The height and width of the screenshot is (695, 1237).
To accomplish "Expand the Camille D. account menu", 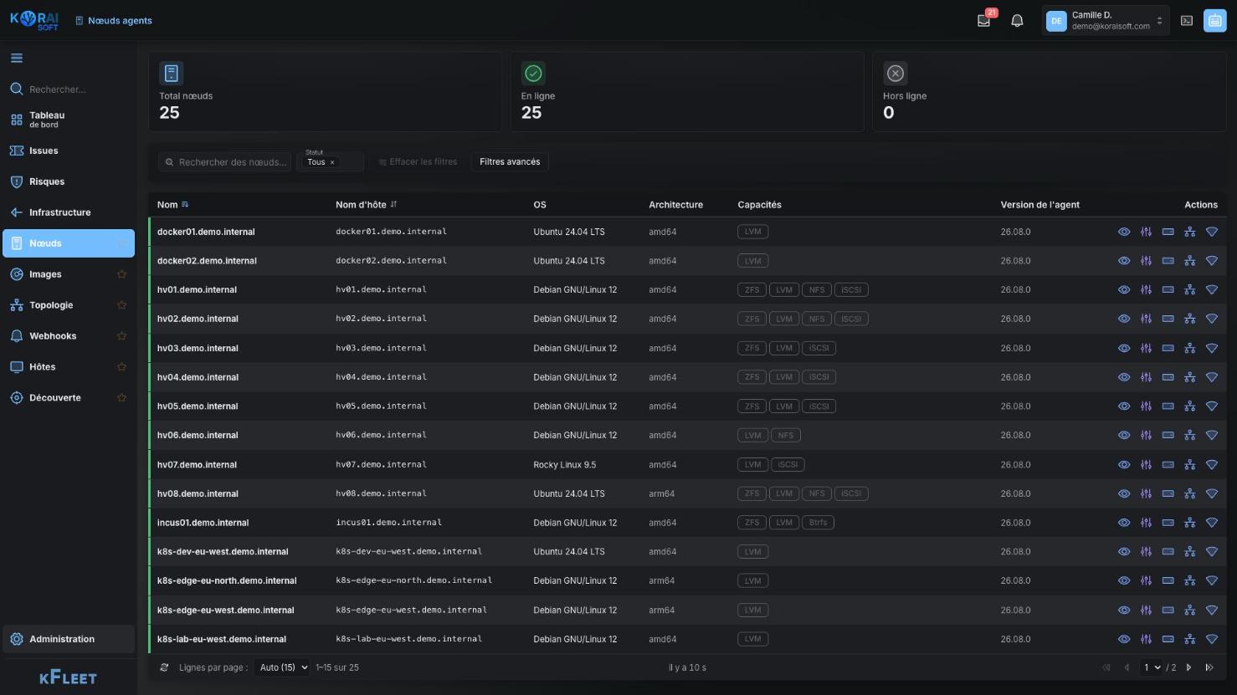I will pyautogui.click(x=1105, y=21).
